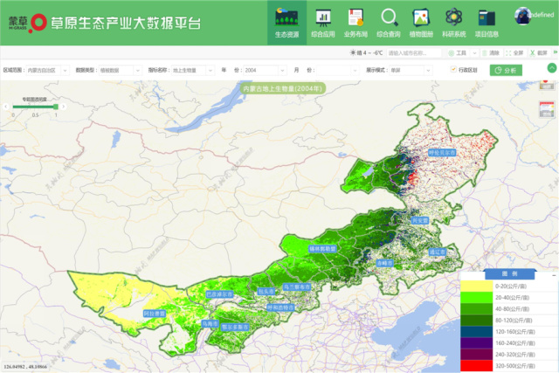Open the 生态资源 module
The height and width of the screenshot is (373, 559).
286,22
